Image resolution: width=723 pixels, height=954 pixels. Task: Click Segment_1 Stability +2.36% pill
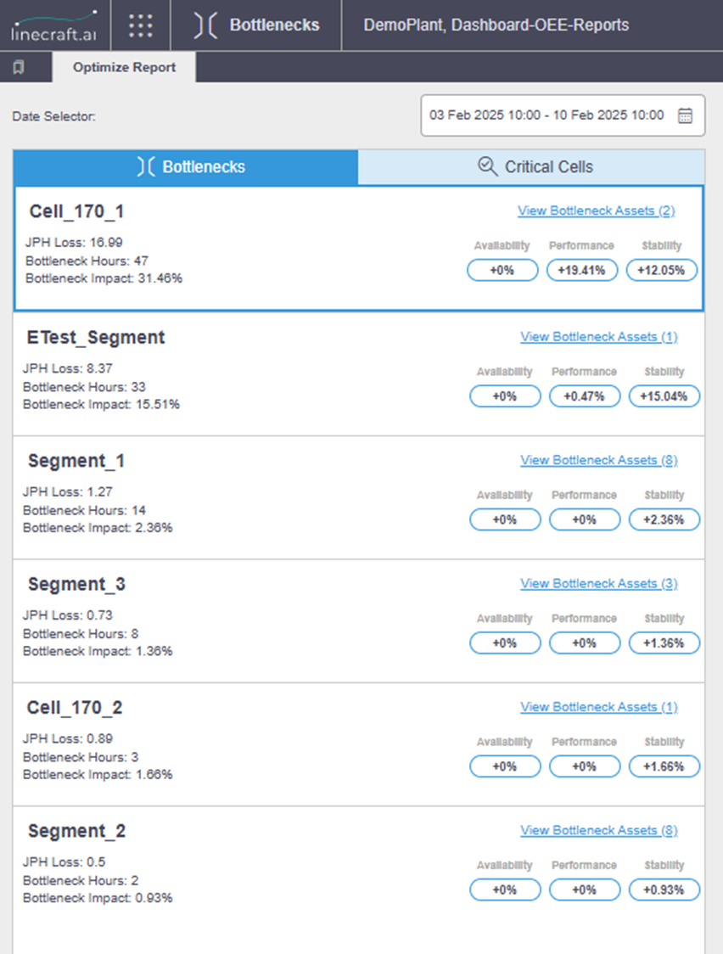click(664, 519)
